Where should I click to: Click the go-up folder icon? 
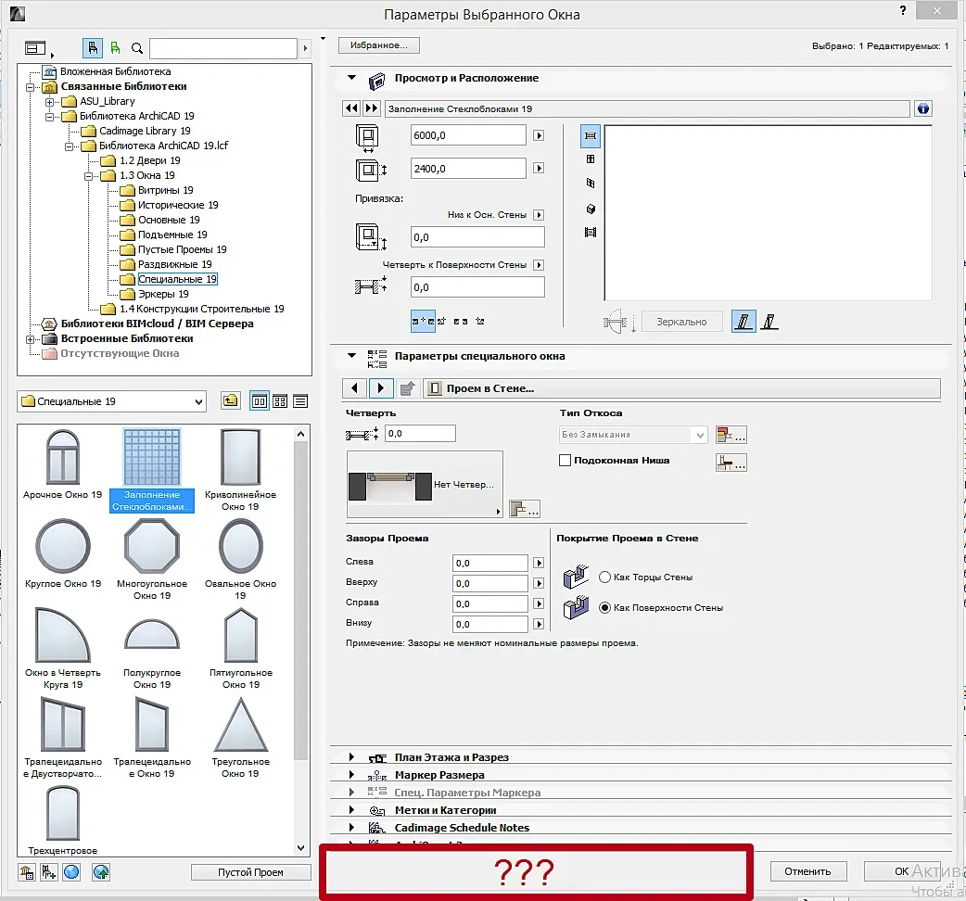point(231,401)
